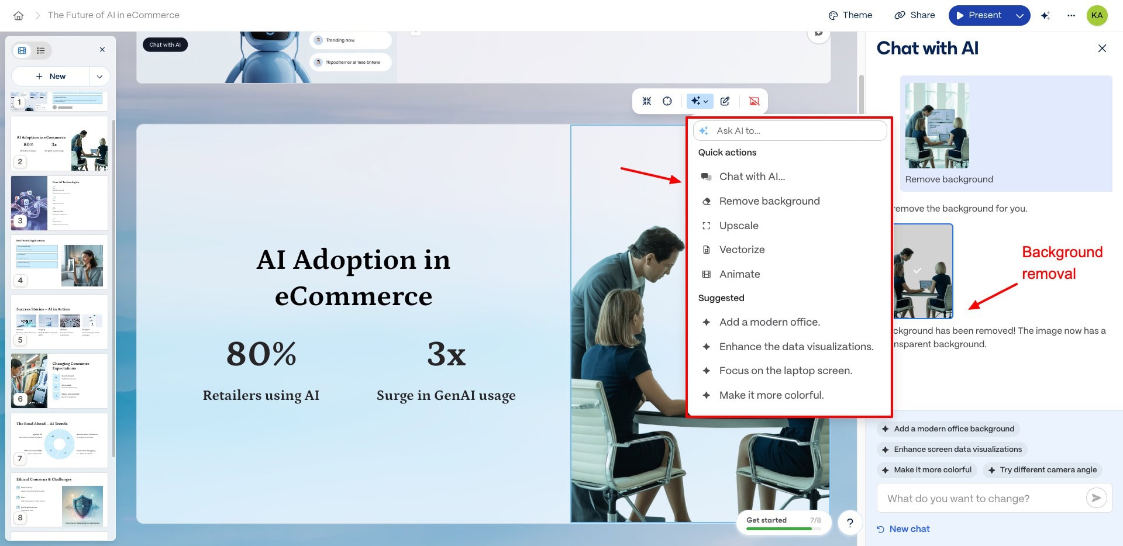Open the three-dot more options menu
The height and width of the screenshot is (546, 1123).
pyautogui.click(x=1071, y=16)
